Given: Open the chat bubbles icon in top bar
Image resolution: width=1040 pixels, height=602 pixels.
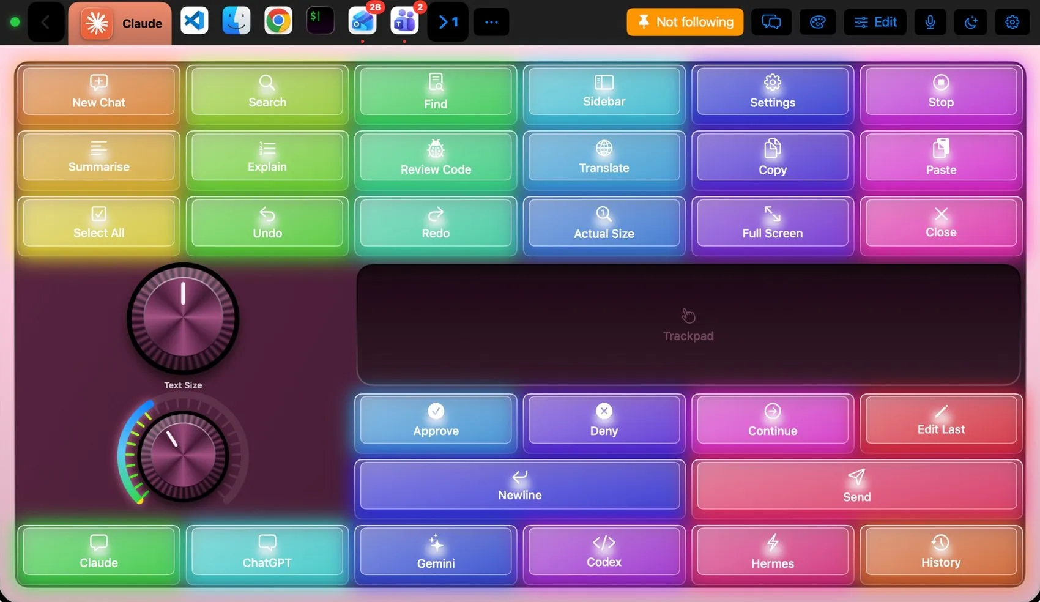Looking at the screenshot, I should click(771, 22).
